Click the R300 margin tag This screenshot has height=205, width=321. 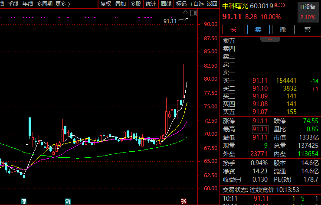279,5
